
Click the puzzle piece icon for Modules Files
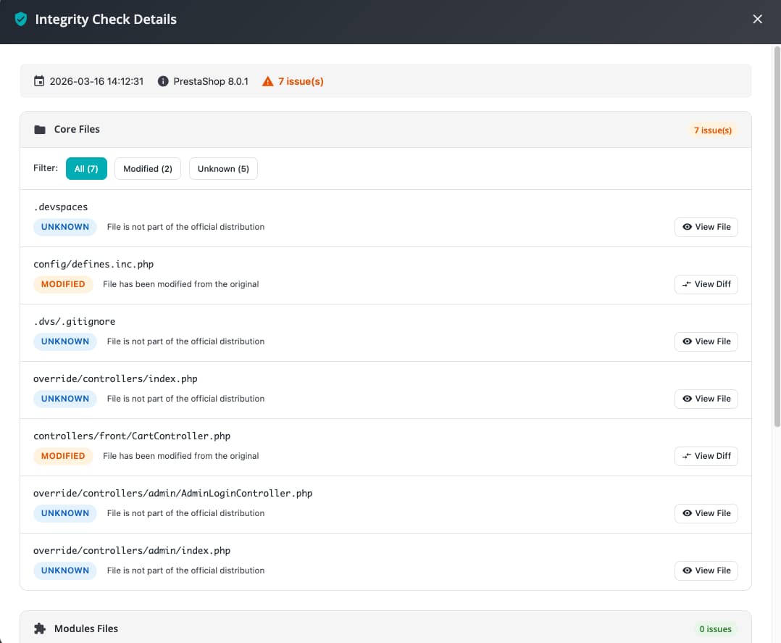point(40,629)
